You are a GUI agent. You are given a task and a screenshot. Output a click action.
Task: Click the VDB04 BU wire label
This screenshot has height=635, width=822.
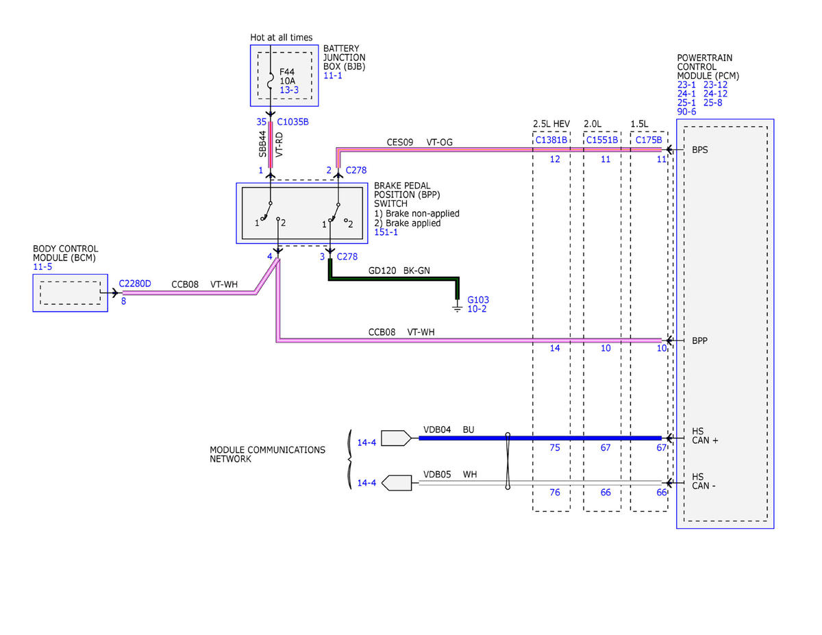point(449,429)
